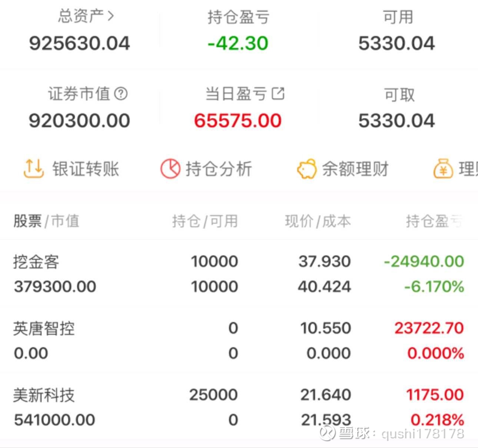This screenshot has height=448, width=478.
Task: Select total assets value 925630.04
Action: coord(80,43)
